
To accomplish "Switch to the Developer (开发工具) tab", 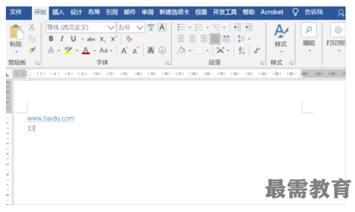I will [225, 12].
